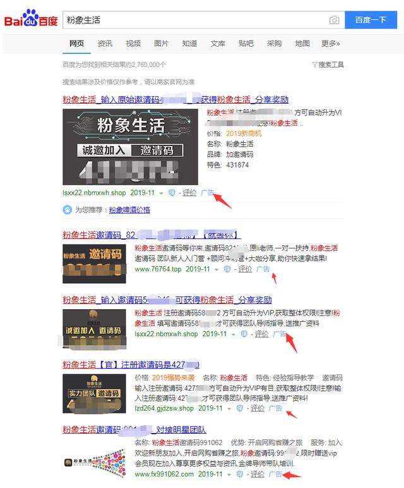Open result title ending 对接明星团队
404x488 pixels.
point(134,430)
